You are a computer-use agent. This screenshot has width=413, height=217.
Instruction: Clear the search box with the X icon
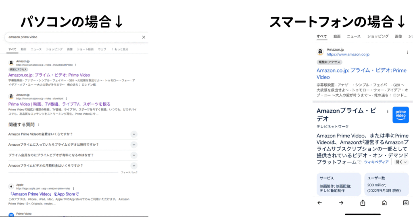click(144, 37)
